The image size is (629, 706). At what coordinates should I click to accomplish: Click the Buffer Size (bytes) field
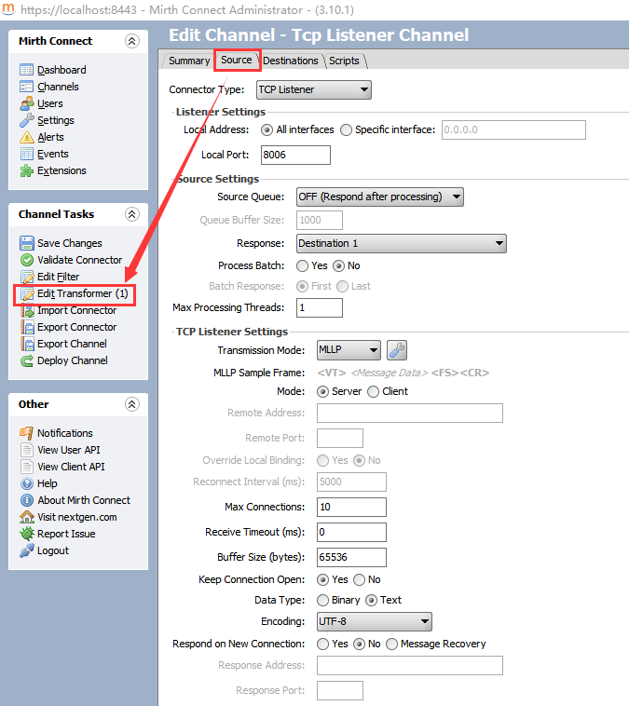point(351,557)
